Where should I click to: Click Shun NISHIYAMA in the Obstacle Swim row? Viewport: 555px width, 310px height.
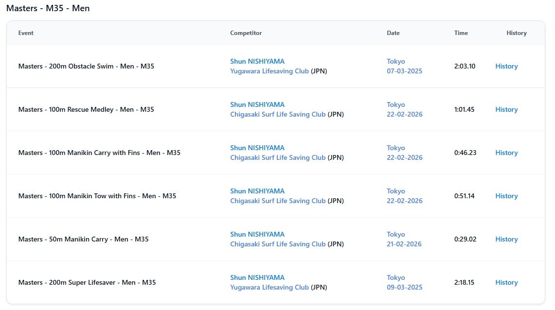pyautogui.click(x=257, y=62)
